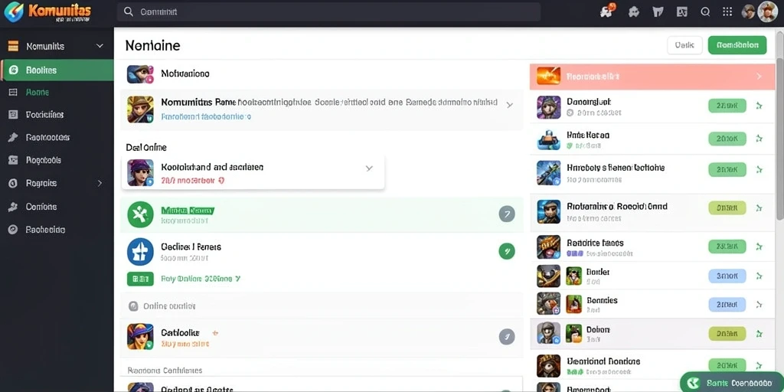The image size is (784, 392).
Task: Click the Hnrobely's Renen game thumbnail
Action: tap(548, 172)
